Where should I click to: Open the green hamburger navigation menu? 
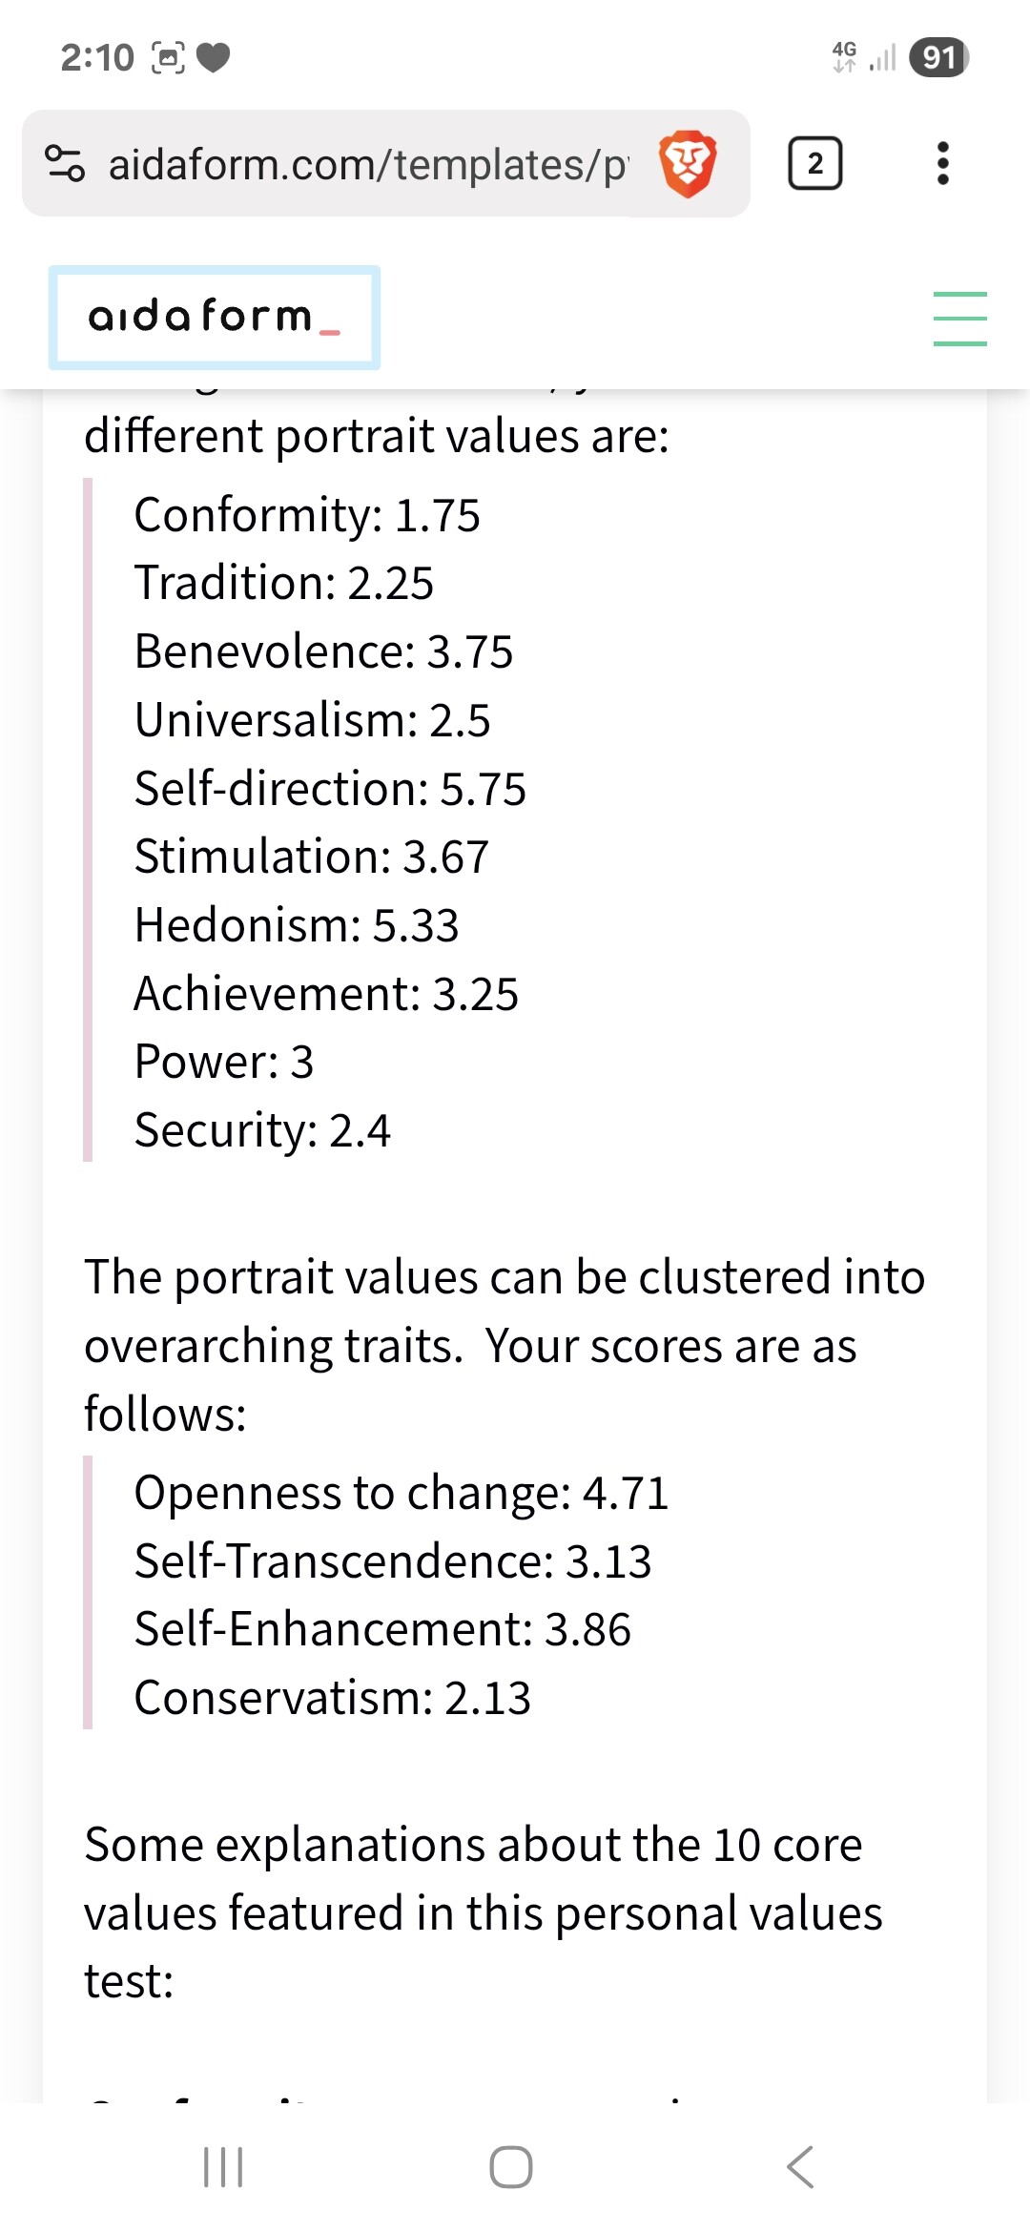tap(959, 319)
